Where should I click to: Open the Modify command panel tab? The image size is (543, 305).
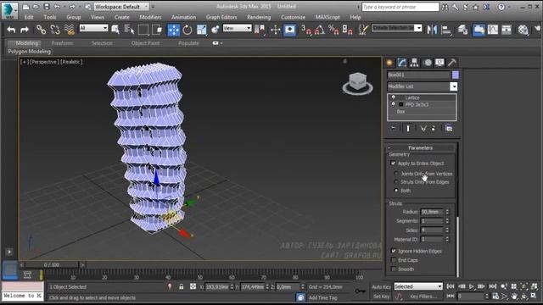pos(401,63)
